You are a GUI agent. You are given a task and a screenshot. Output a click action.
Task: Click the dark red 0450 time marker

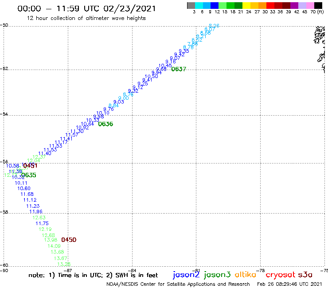click(69, 240)
